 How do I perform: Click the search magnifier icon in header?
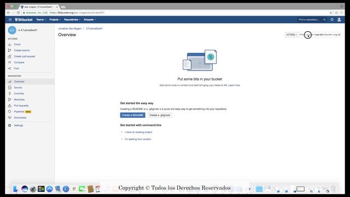pos(324,20)
